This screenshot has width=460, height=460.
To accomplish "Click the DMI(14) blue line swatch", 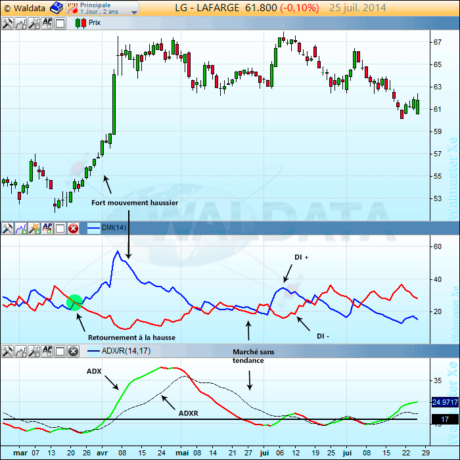I will [94, 228].
